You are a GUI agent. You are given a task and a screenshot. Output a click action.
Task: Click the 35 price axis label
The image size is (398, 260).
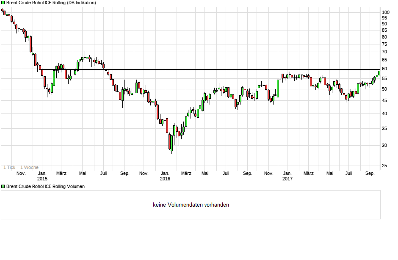click(x=384, y=128)
